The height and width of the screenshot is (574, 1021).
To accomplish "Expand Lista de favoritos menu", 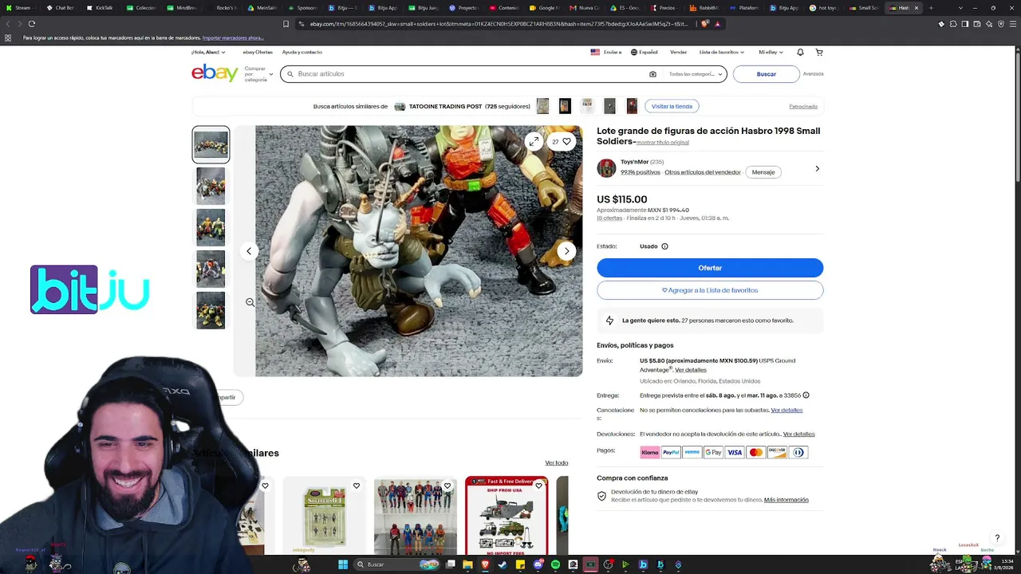I will 722,52.
